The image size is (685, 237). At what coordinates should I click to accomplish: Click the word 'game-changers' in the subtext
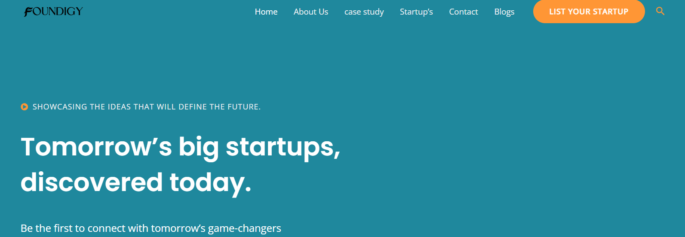(x=244, y=228)
